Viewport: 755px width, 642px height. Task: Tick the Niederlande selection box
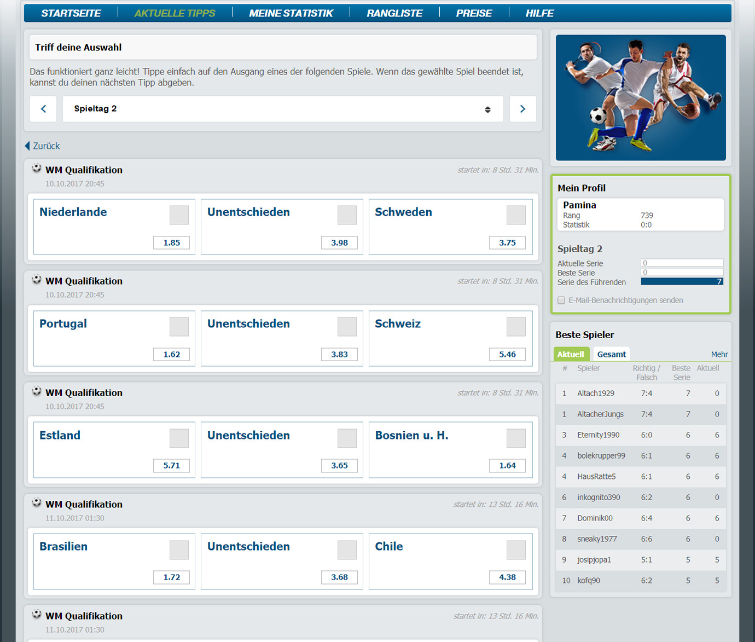pyautogui.click(x=179, y=215)
